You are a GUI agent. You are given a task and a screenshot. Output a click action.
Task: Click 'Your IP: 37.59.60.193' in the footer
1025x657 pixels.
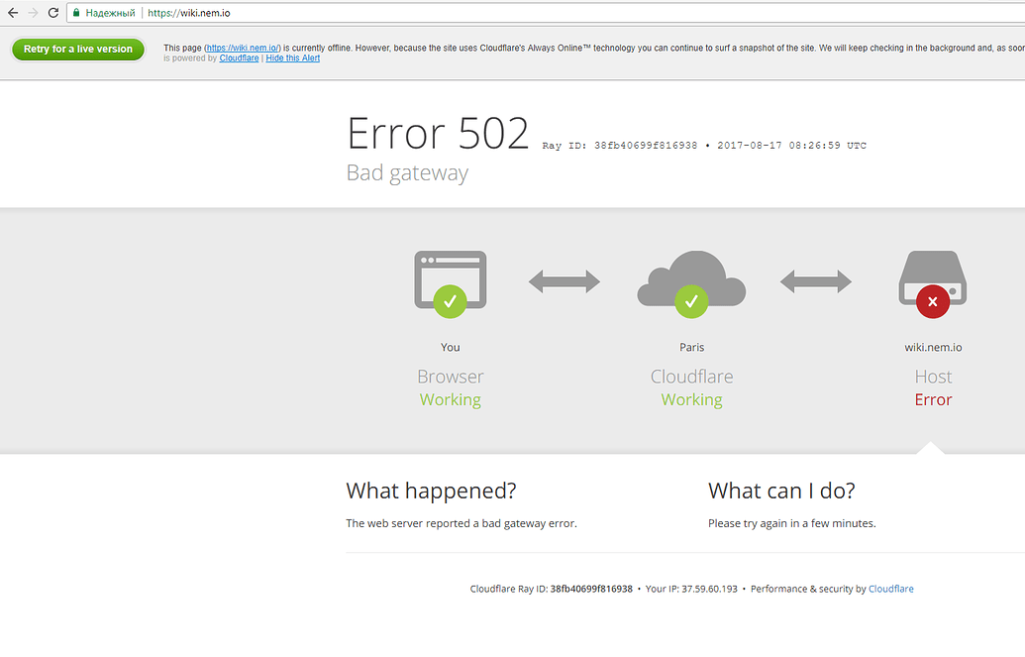[x=691, y=589]
